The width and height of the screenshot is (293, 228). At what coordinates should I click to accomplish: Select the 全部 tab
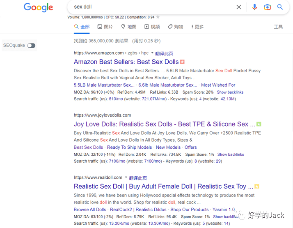point(82,27)
